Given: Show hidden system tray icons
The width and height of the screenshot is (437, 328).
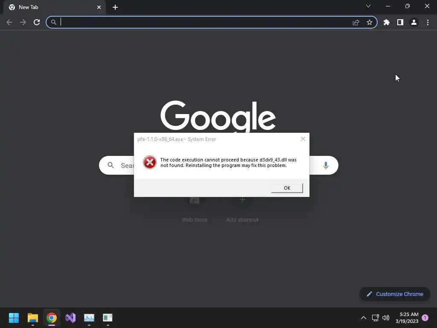Looking at the screenshot, I should [x=364, y=318].
